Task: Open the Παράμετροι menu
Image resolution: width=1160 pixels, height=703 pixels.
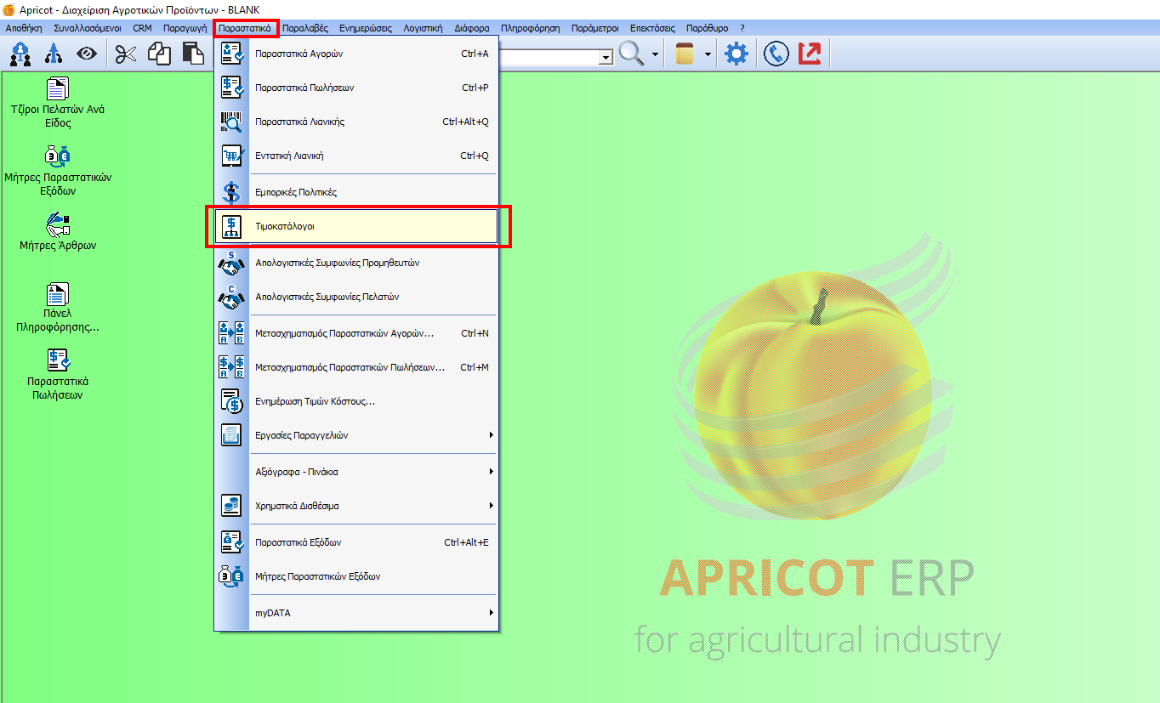Action: pos(595,28)
